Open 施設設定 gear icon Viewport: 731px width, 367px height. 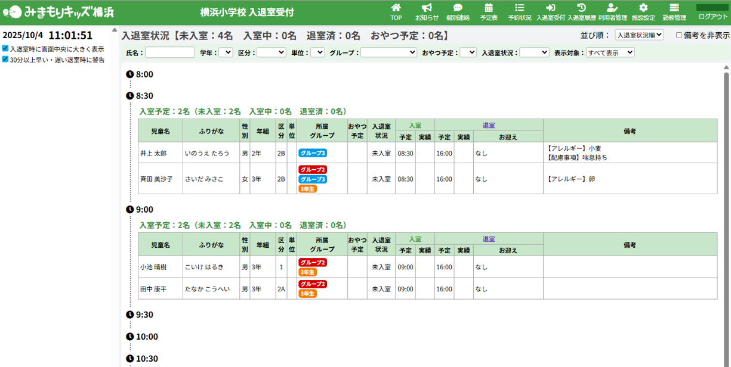coord(643,8)
